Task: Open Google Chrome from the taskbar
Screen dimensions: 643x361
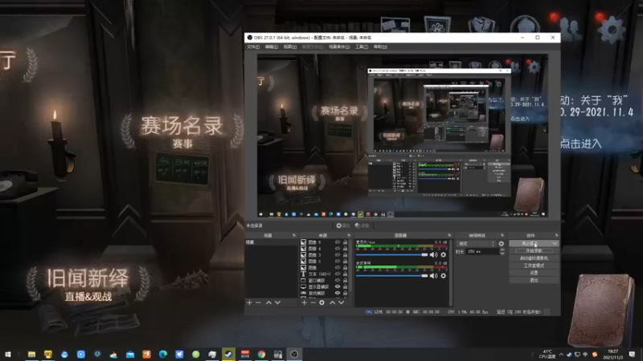Action: (x=261, y=354)
